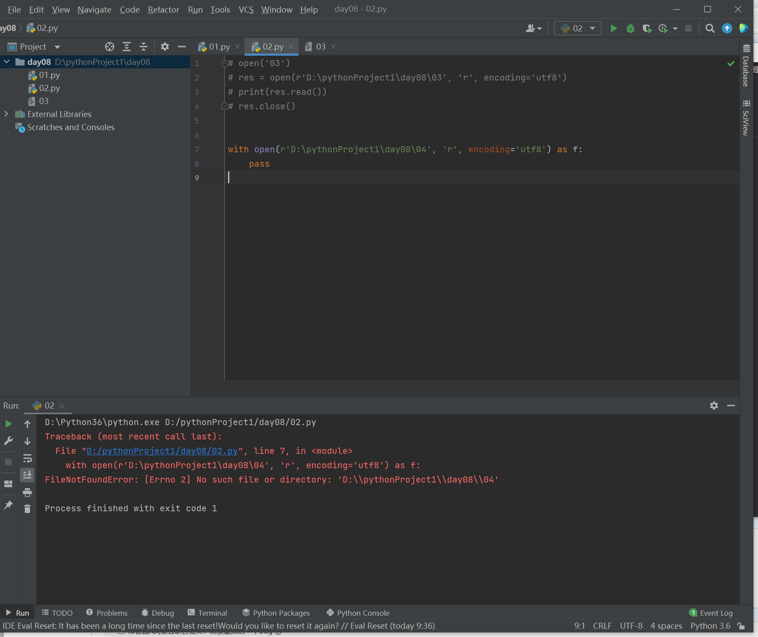Image resolution: width=758 pixels, height=637 pixels.
Task: Open Event Log from status bar
Action: point(711,613)
